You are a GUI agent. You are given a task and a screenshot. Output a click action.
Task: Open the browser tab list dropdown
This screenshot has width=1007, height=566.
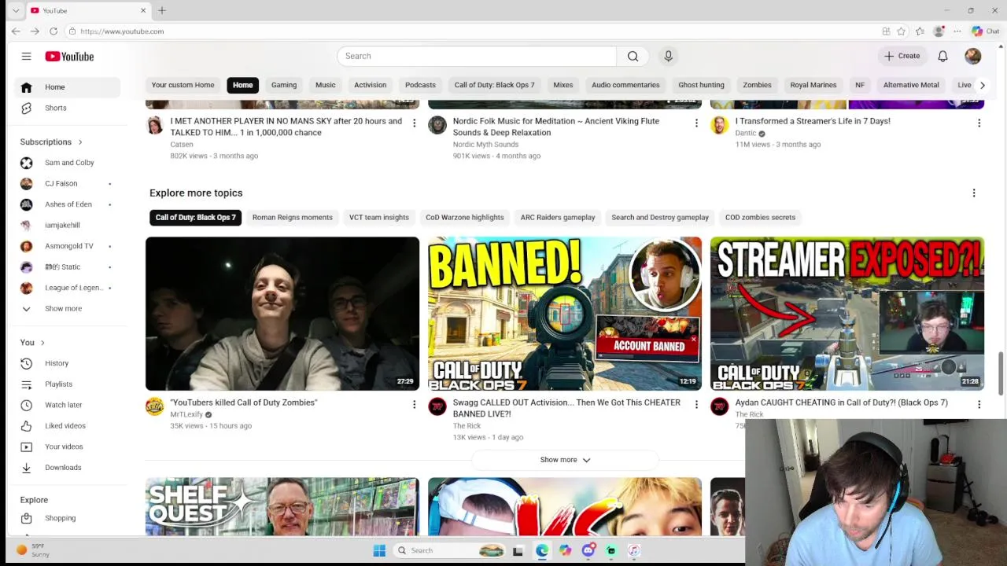click(x=16, y=10)
